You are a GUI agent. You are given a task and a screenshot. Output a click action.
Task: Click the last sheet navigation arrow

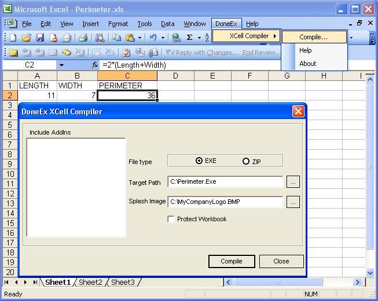35,283
